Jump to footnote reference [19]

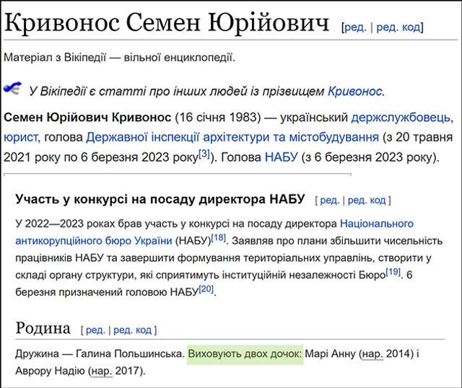(x=393, y=272)
